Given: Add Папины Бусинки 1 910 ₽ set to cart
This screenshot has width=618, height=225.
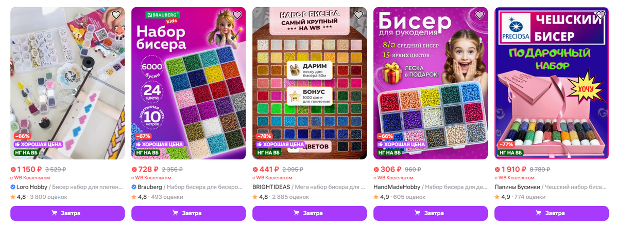Looking at the screenshot, I should pyautogui.click(x=552, y=213).
